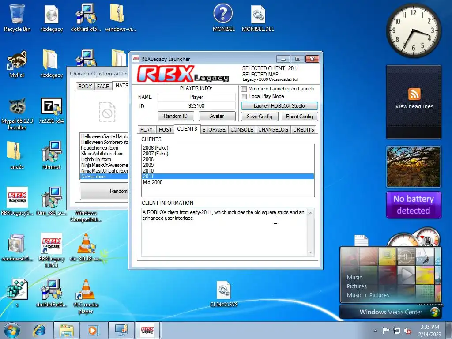The image size is (452, 339).
Task: Select the 2008 client entry
Action: [x=228, y=159]
